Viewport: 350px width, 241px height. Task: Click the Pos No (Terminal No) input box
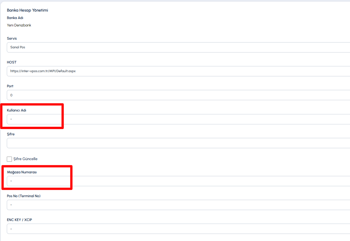tap(178, 205)
